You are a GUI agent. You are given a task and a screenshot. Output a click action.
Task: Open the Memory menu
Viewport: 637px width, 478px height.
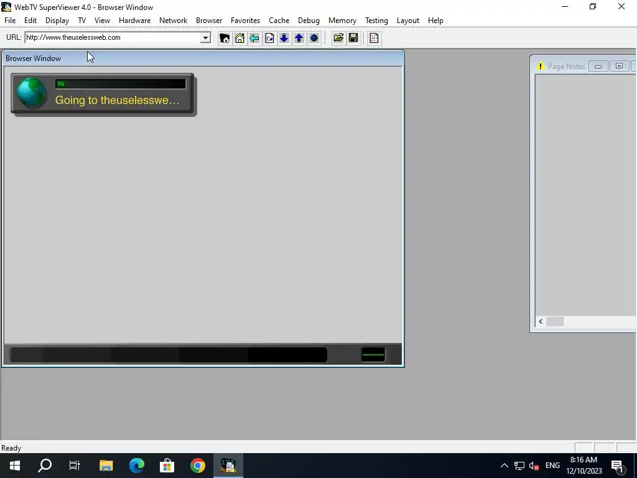point(343,21)
